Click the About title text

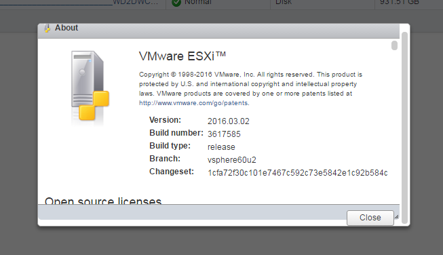tap(66, 28)
